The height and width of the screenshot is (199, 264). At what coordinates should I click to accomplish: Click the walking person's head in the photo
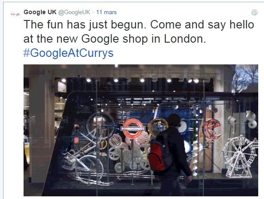pos(174,120)
